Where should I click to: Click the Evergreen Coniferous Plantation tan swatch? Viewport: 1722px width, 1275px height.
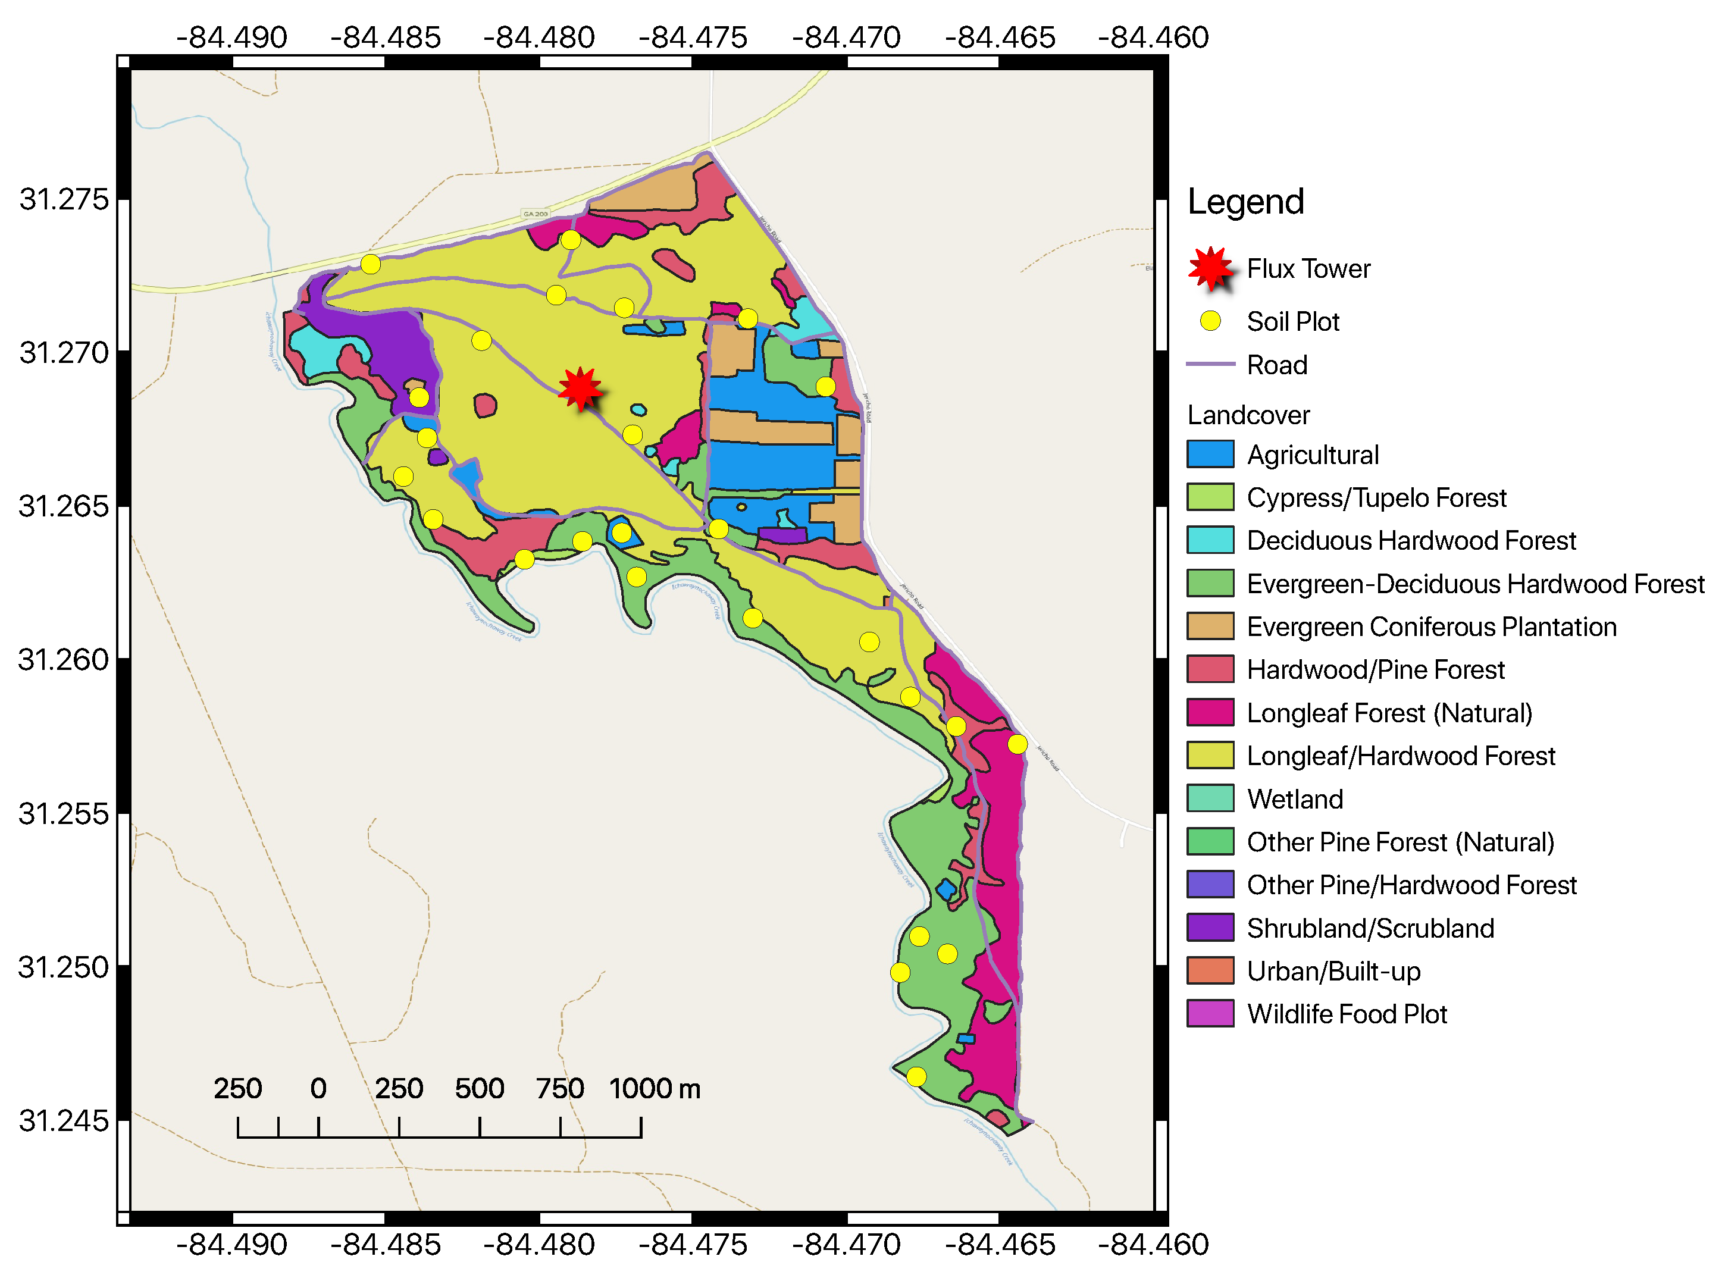[x=1210, y=626]
